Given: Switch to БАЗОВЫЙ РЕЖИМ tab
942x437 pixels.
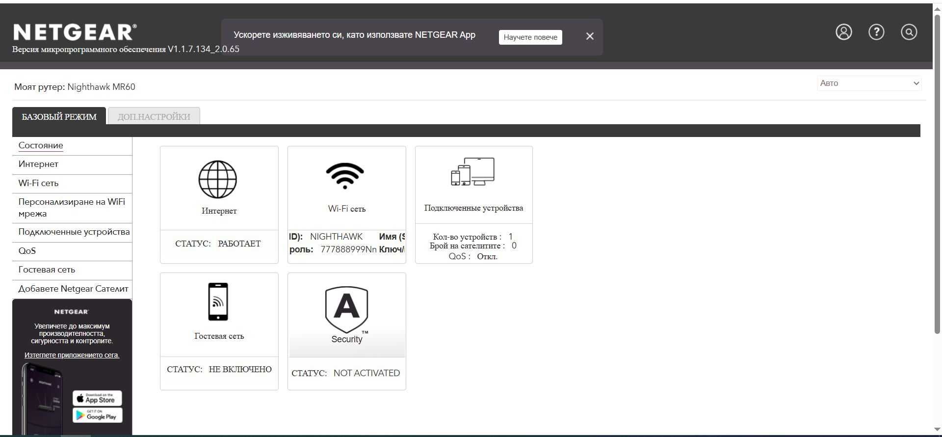Looking at the screenshot, I should [x=59, y=116].
